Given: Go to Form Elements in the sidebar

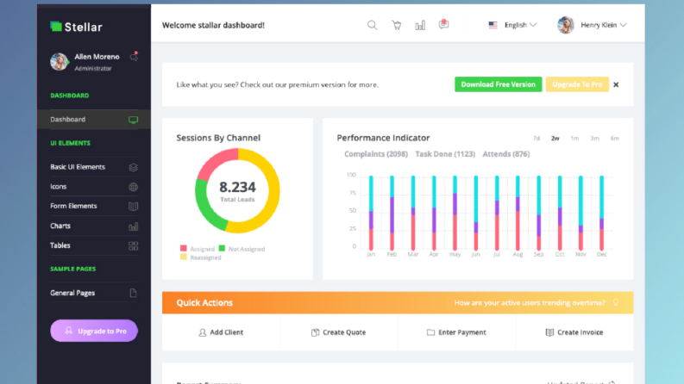Looking at the screenshot, I should (94, 206).
